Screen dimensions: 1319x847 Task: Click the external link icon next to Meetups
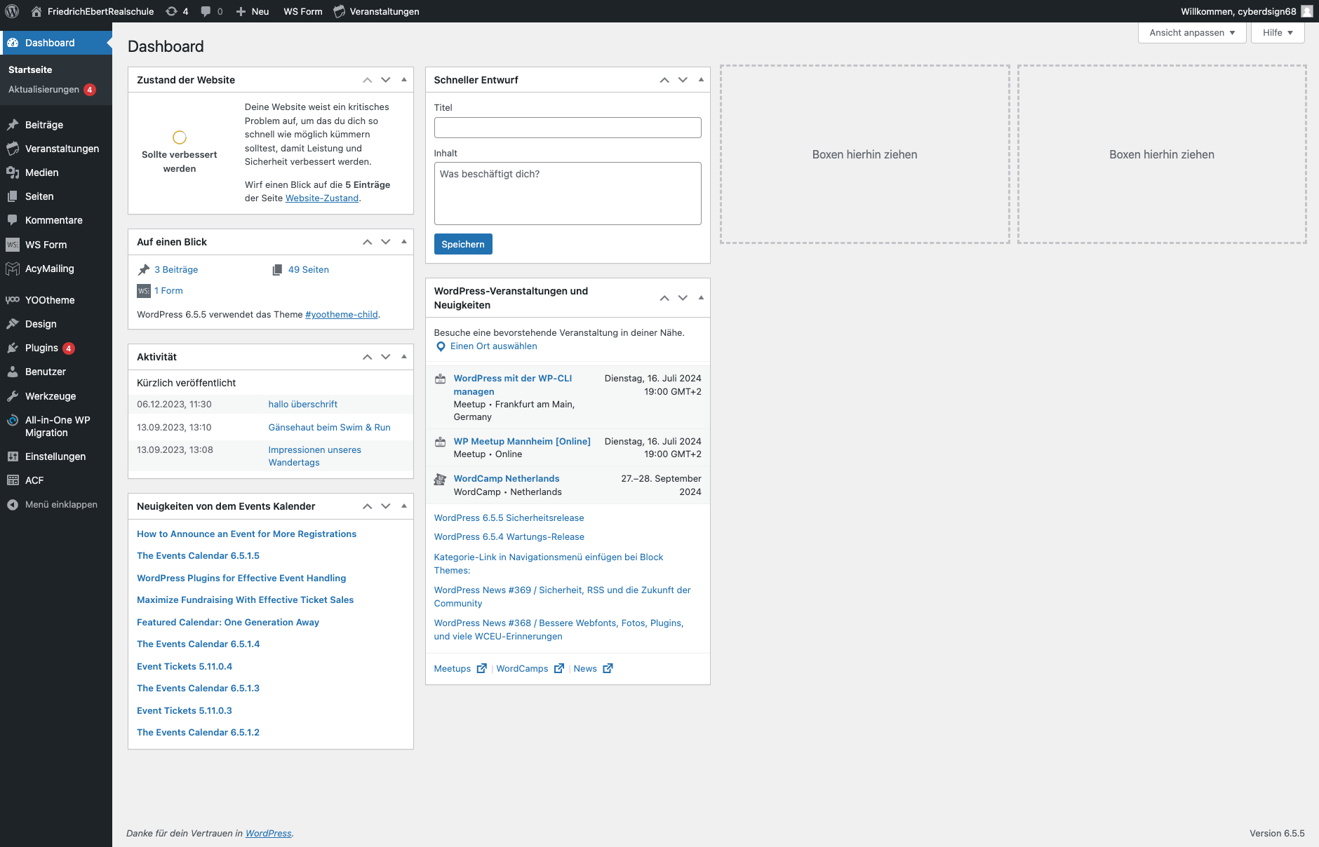(x=481, y=668)
